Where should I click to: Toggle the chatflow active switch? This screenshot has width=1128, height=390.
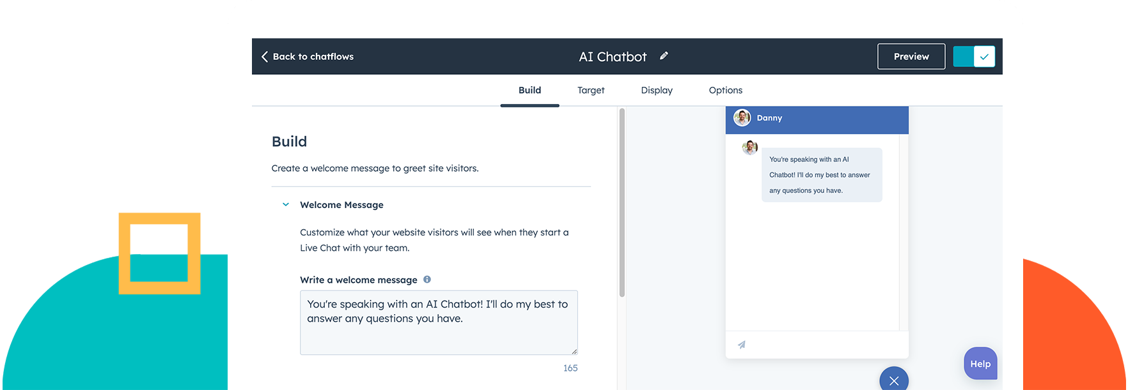tap(974, 57)
